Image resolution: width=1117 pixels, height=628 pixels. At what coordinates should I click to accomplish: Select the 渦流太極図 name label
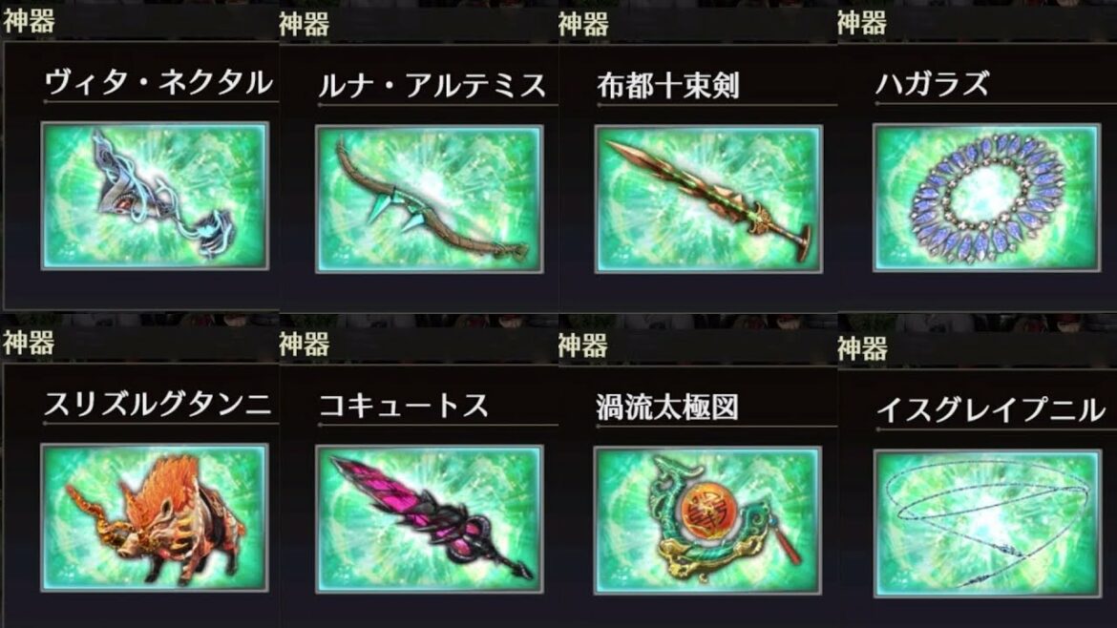coord(666,408)
